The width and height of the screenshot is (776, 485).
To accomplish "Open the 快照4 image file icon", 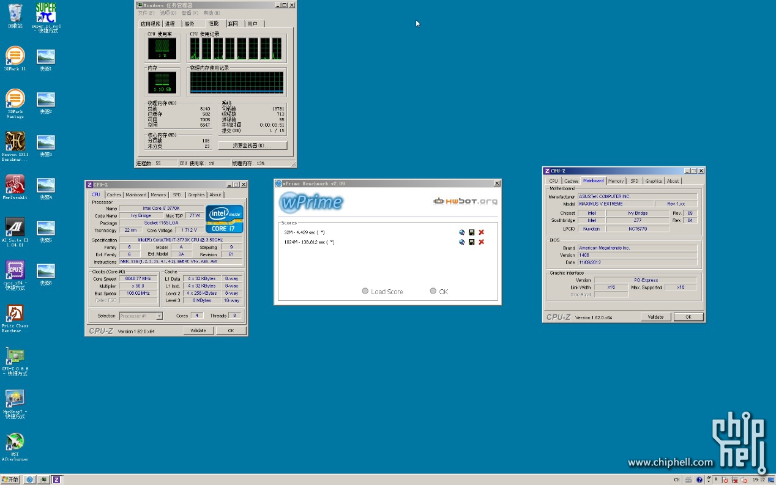I will point(46,187).
